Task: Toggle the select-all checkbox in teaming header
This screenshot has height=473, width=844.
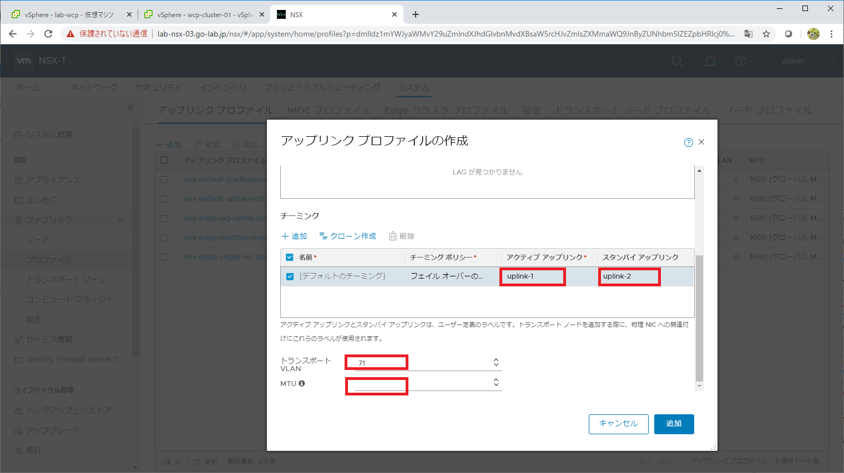Action: [290, 258]
